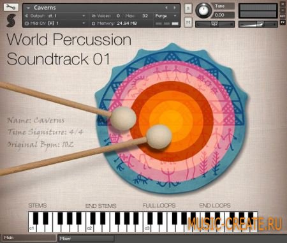Click the World Percussion title text
Image resolution: width=287 pixels, height=243 pixels.
pos(69,40)
